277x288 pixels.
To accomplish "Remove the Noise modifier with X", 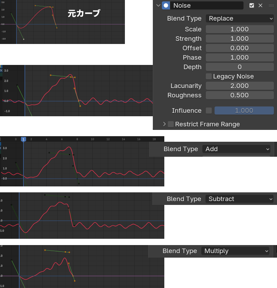I will (x=260, y=5).
